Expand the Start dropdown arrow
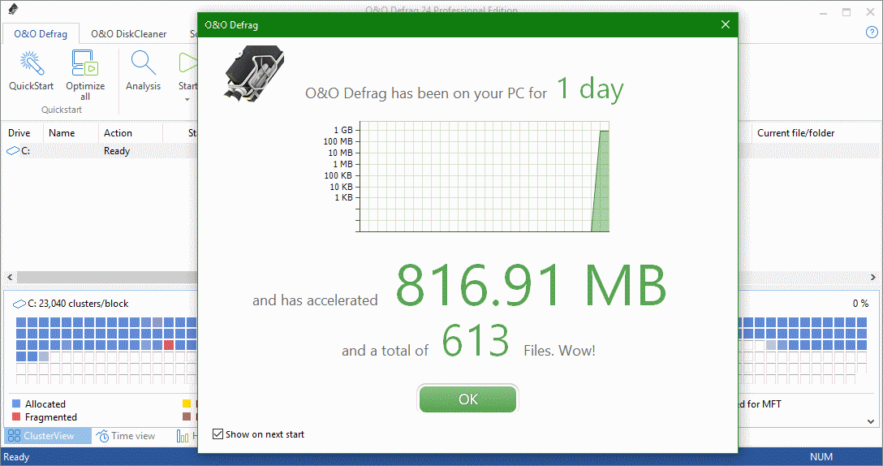The width and height of the screenshot is (883, 466). point(187,100)
